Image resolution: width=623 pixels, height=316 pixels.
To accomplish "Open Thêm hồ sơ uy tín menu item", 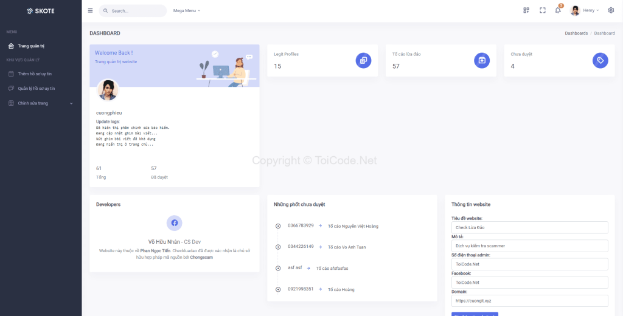I will click(x=35, y=74).
